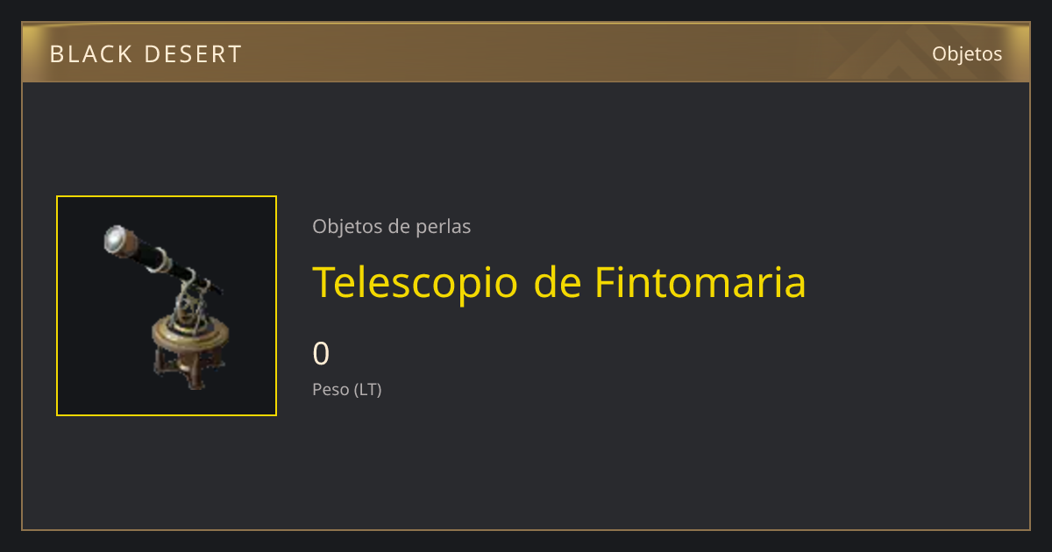This screenshot has width=1052, height=552.
Task: Click the Peso (LT) label
Action: 347,389
